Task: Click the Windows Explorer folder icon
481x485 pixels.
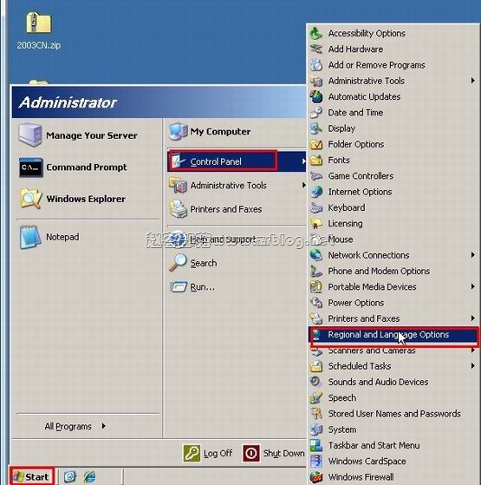Action: (30, 199)
